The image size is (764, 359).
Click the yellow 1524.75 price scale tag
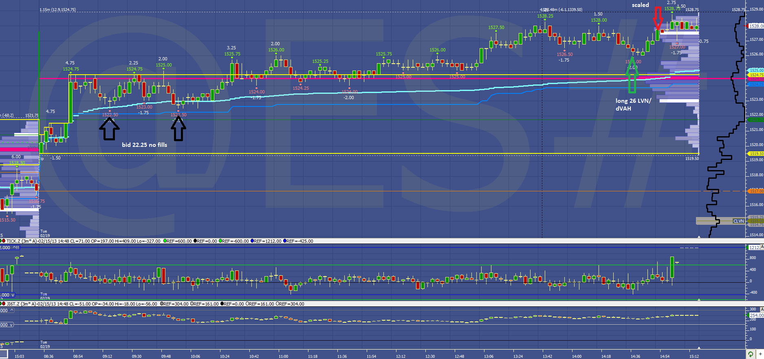click(756, 75)
